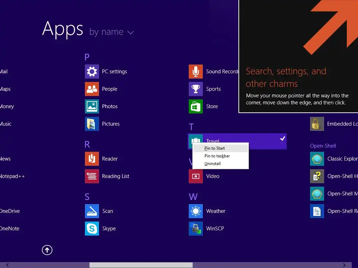Launch Notepad++ from the list

tap(12, 176)
